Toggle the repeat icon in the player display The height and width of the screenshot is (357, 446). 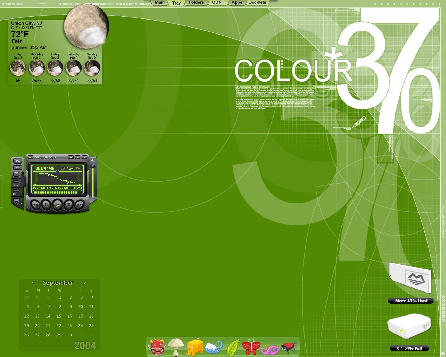point(63,168)
